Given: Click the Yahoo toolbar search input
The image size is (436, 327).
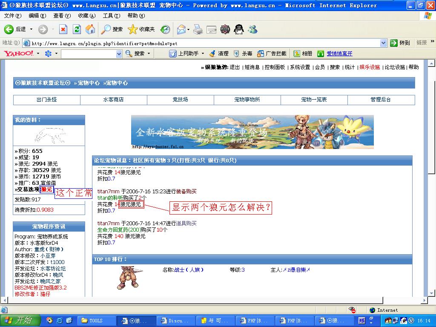Looking at the screenshot, I should [x=89, y=54].
